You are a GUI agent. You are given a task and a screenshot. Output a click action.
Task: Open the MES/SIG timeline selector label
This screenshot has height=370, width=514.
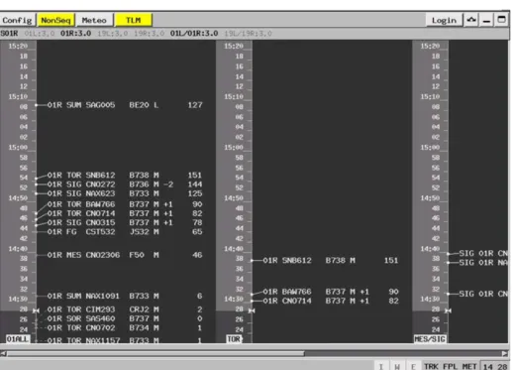point(430,339)
